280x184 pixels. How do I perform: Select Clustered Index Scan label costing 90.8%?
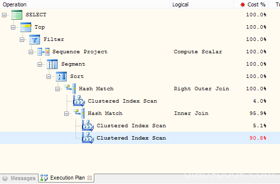131,138
